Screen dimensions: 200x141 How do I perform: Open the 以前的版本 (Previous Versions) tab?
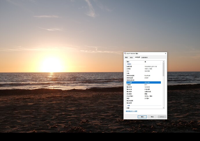tap(144, 57)
